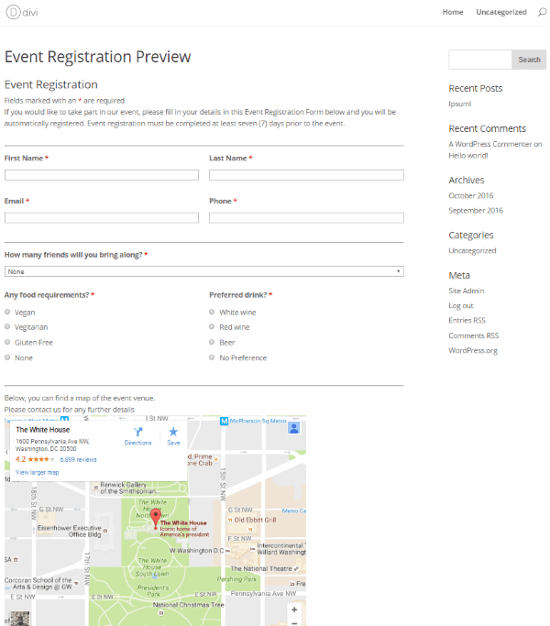The image size is (550, 626).
Task: Open the Home menu item
Action: click(453, 12)
